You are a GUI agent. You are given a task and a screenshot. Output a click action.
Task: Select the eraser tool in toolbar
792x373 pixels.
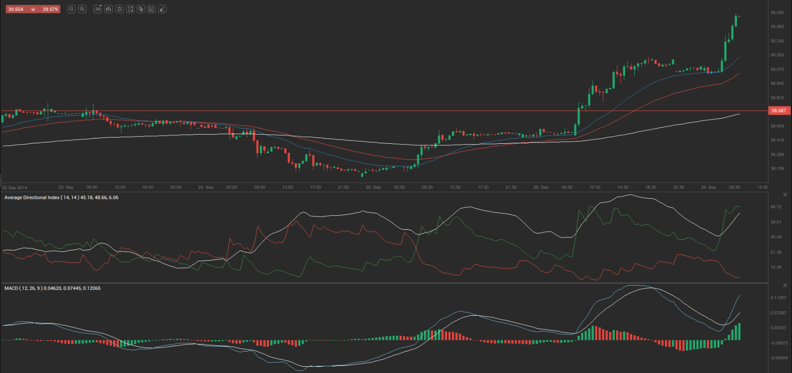pos(162,9)
